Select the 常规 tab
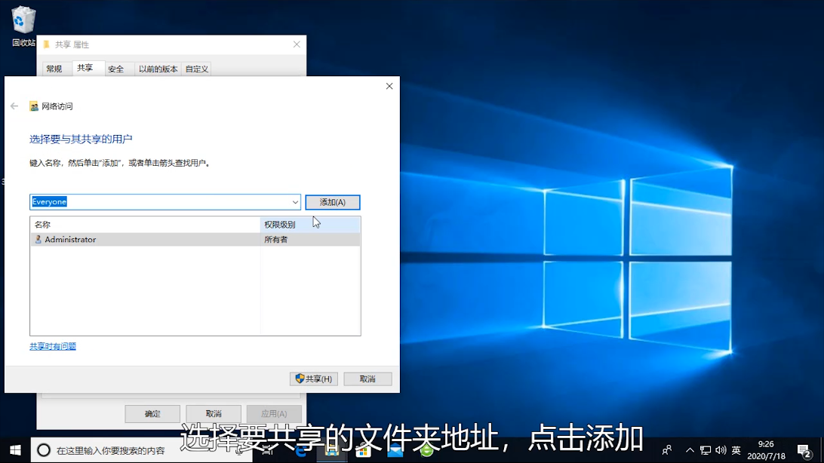Image resolution: width=824 pixels, height=463 pixels. [54, 69]
